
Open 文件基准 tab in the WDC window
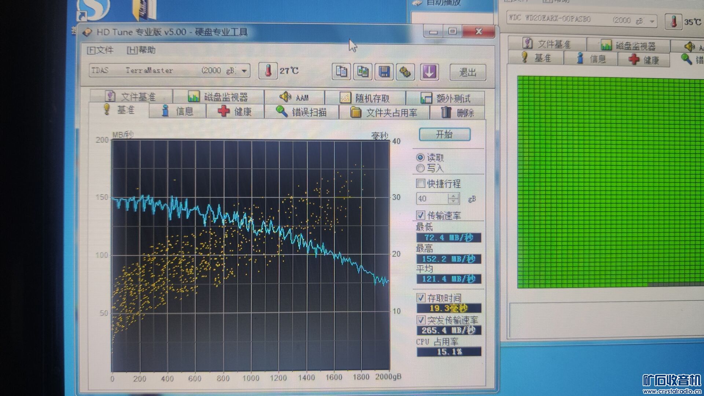pos(547,44)
